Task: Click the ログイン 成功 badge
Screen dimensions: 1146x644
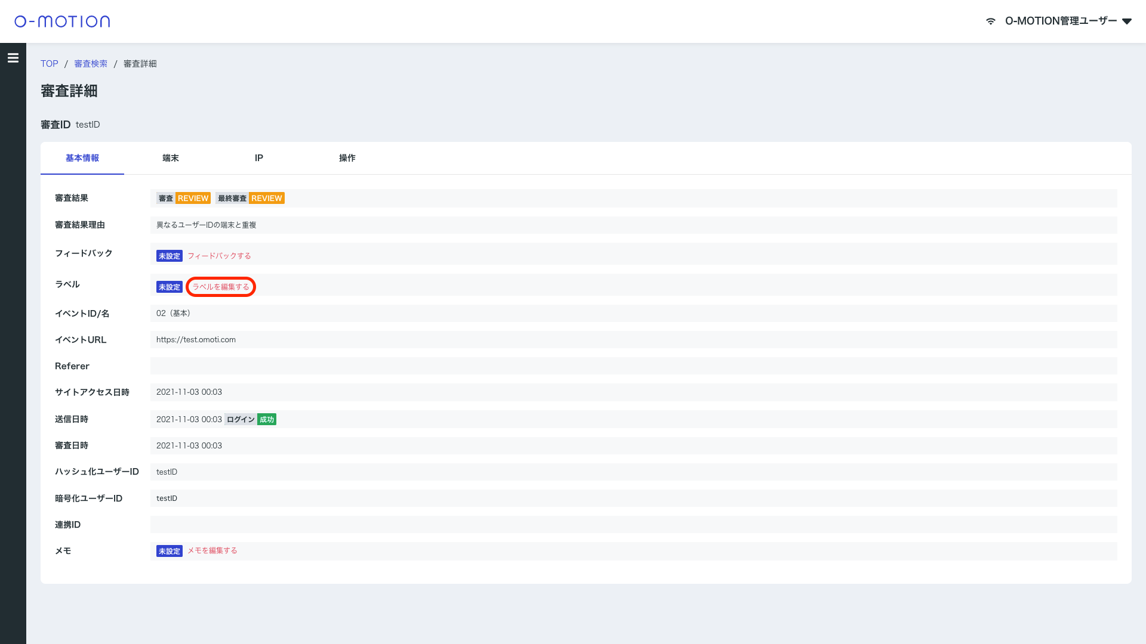Action: 250,419
